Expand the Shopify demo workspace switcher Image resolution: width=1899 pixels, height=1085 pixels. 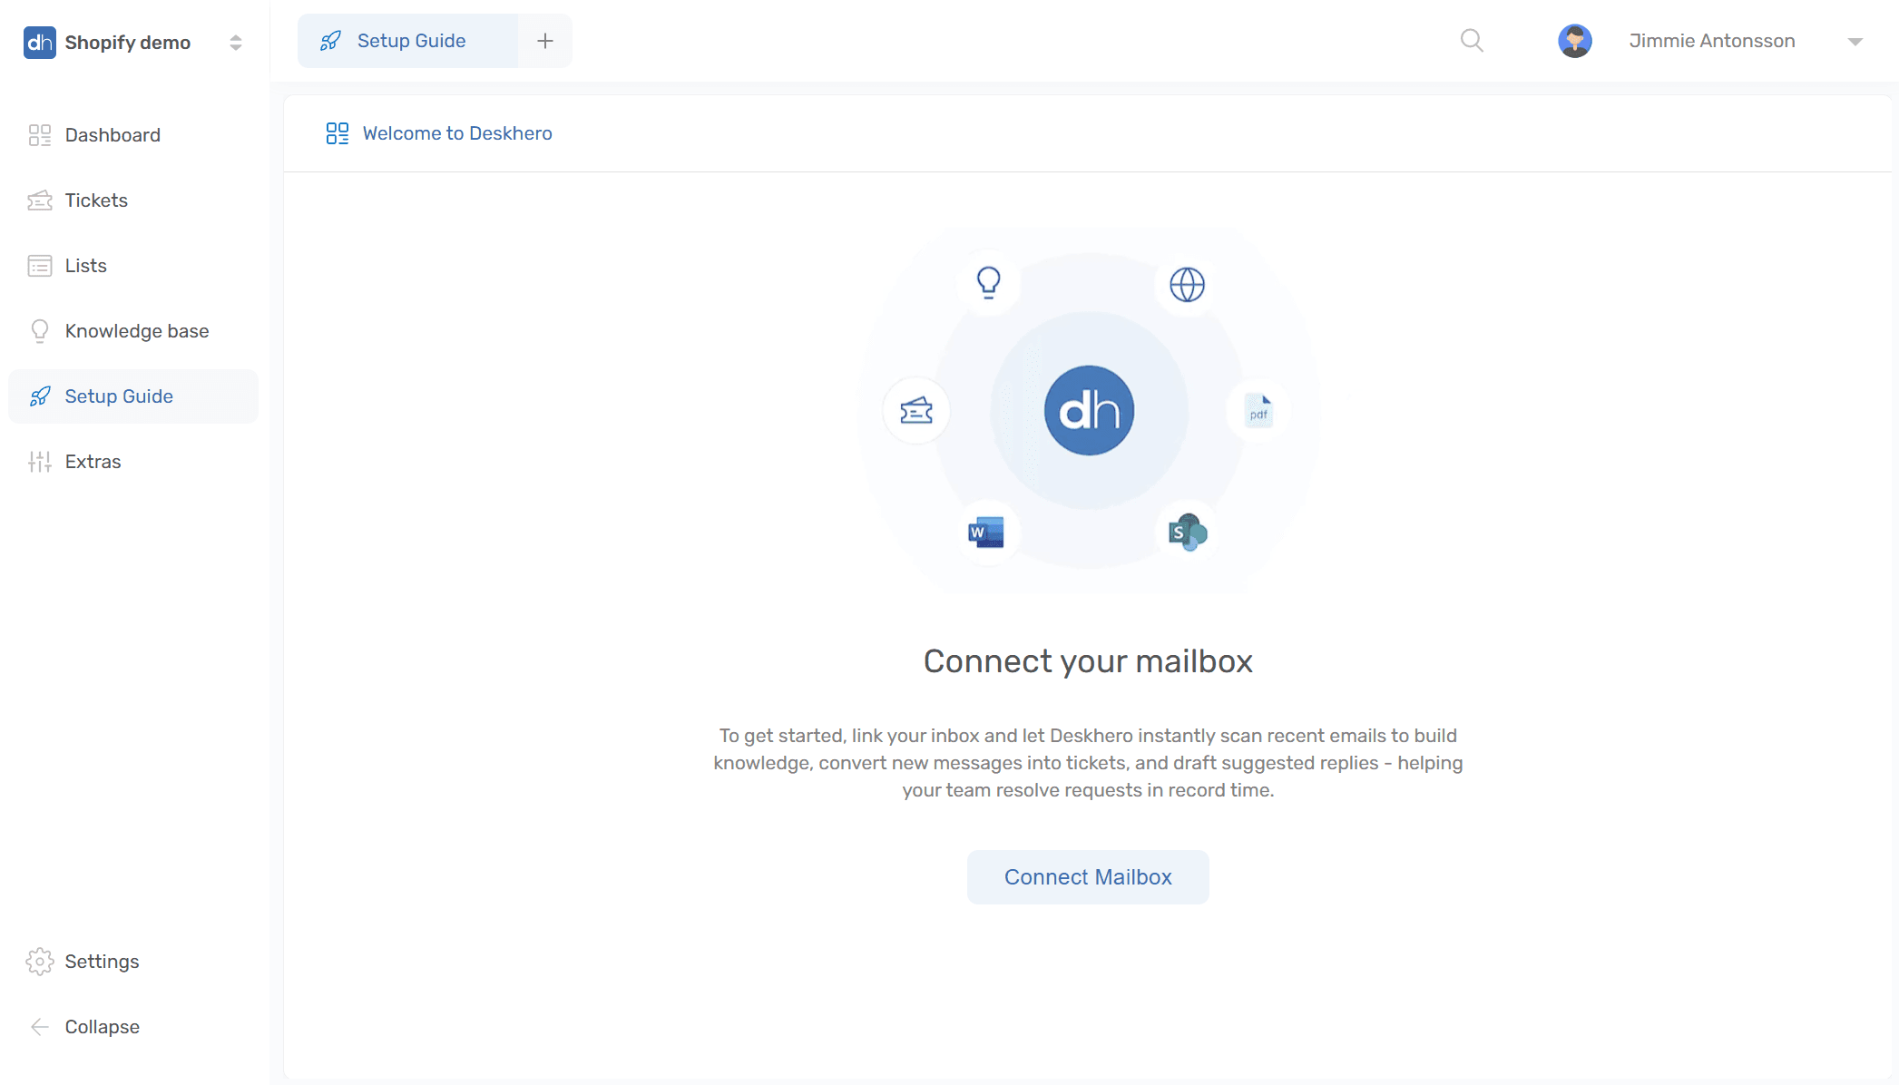click(236, 43)
